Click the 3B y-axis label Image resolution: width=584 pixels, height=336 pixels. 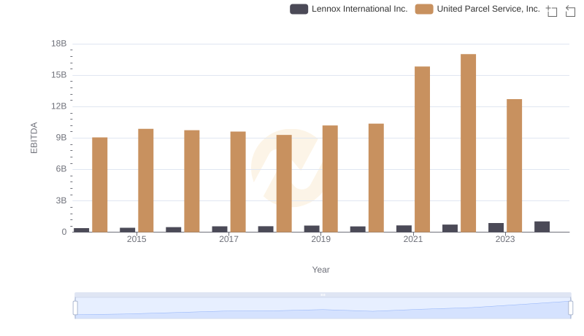pyautogui.click(x=61, y=200)
